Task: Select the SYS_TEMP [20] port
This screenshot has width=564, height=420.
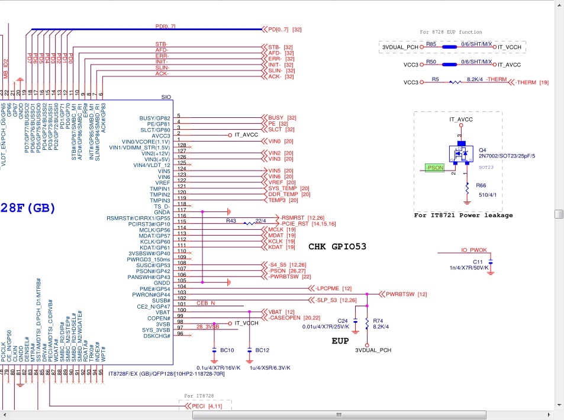Action: pyautogui.click(x=286, y=188)
